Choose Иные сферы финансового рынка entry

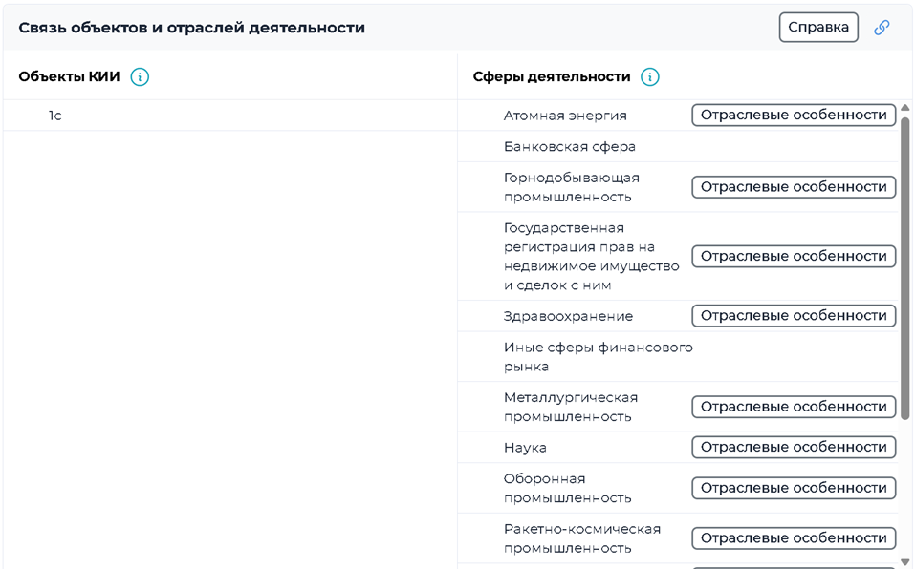click(x=598, y=357)
